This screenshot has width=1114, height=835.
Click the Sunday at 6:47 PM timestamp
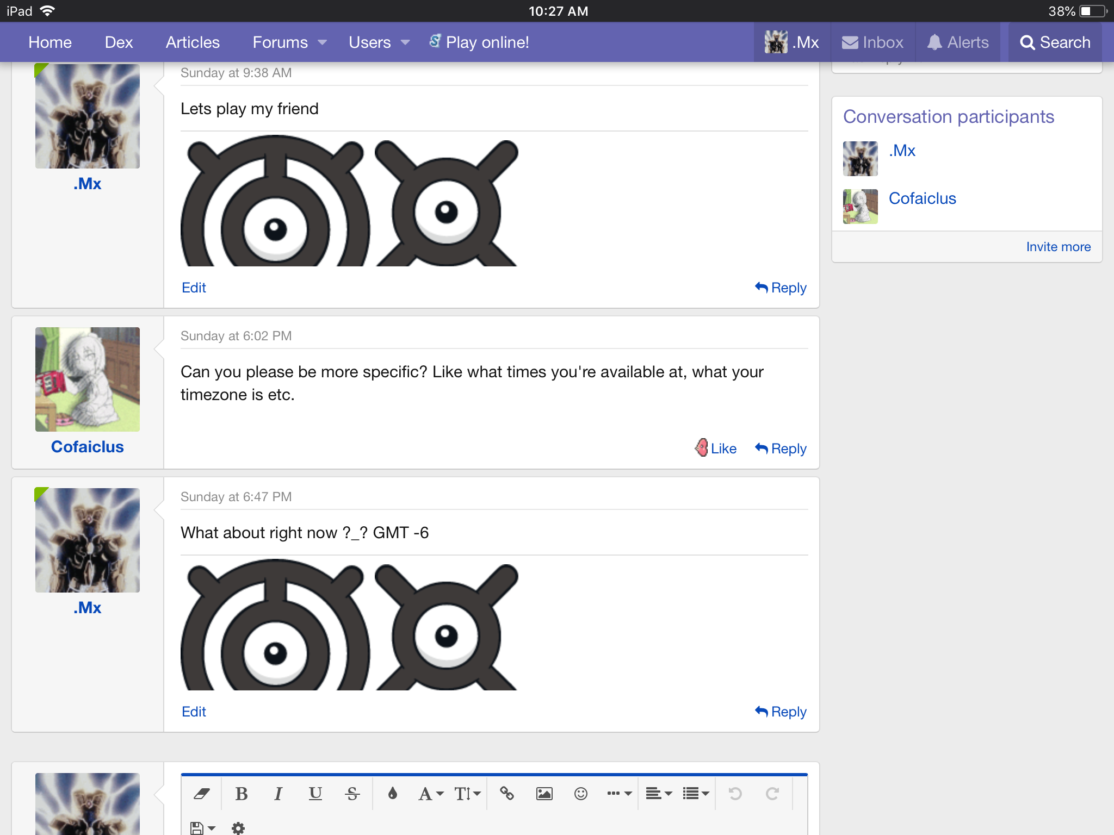tap(236, 497)
